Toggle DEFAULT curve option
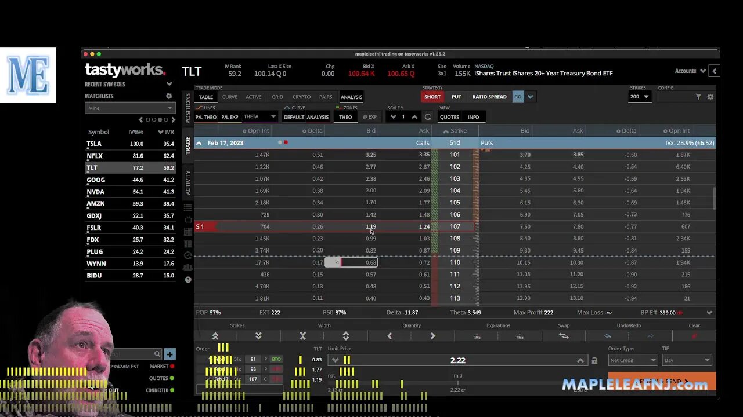Image resolution: width=743 pixels, height=417 pixels. coord(294,117)
